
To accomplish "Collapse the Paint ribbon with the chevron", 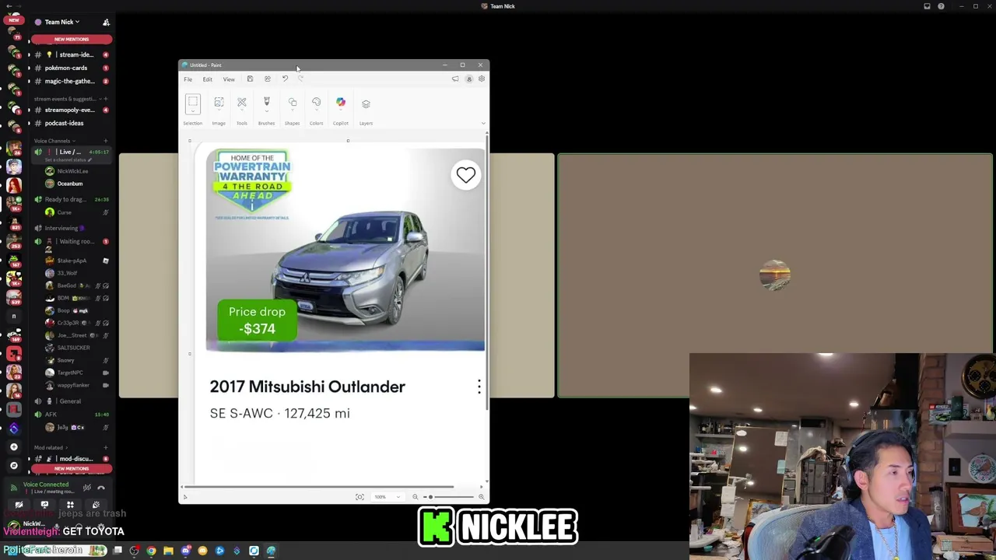I will tap(483, 124).
